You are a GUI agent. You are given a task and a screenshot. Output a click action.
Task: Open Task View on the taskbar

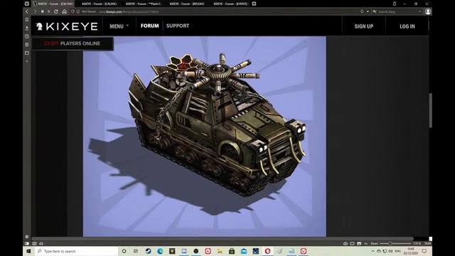point(136,251)
